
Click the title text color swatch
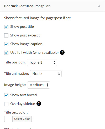(x=8, y=119)
